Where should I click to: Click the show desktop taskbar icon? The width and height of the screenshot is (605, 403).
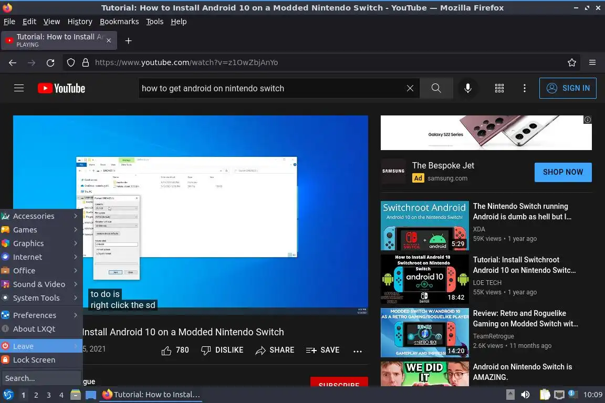coord(91,395)
